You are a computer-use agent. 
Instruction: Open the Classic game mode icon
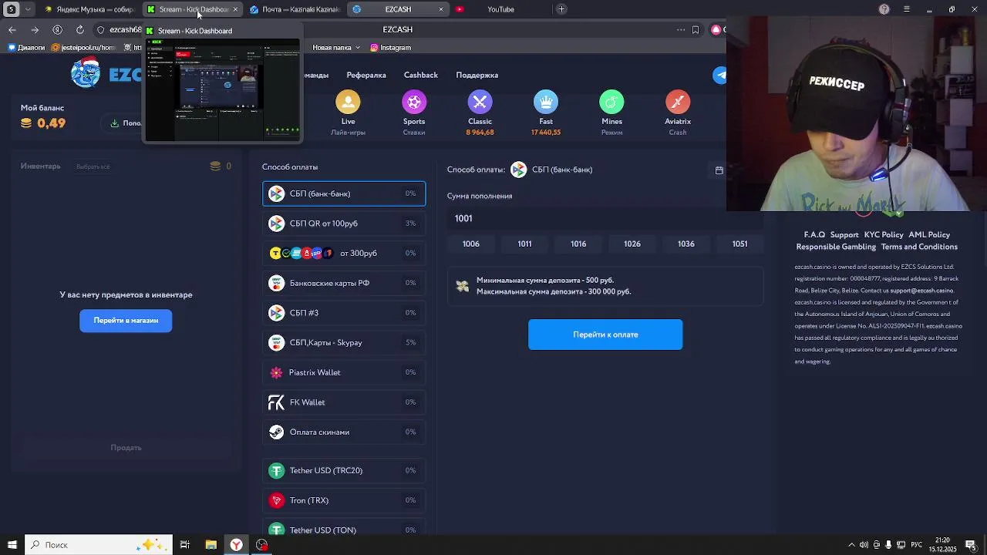tap(480, 102)
